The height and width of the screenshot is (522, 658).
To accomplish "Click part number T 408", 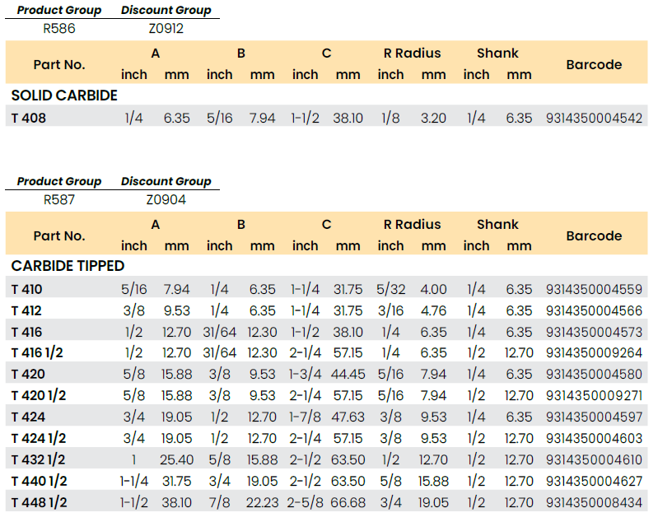I will coord(29,118).
